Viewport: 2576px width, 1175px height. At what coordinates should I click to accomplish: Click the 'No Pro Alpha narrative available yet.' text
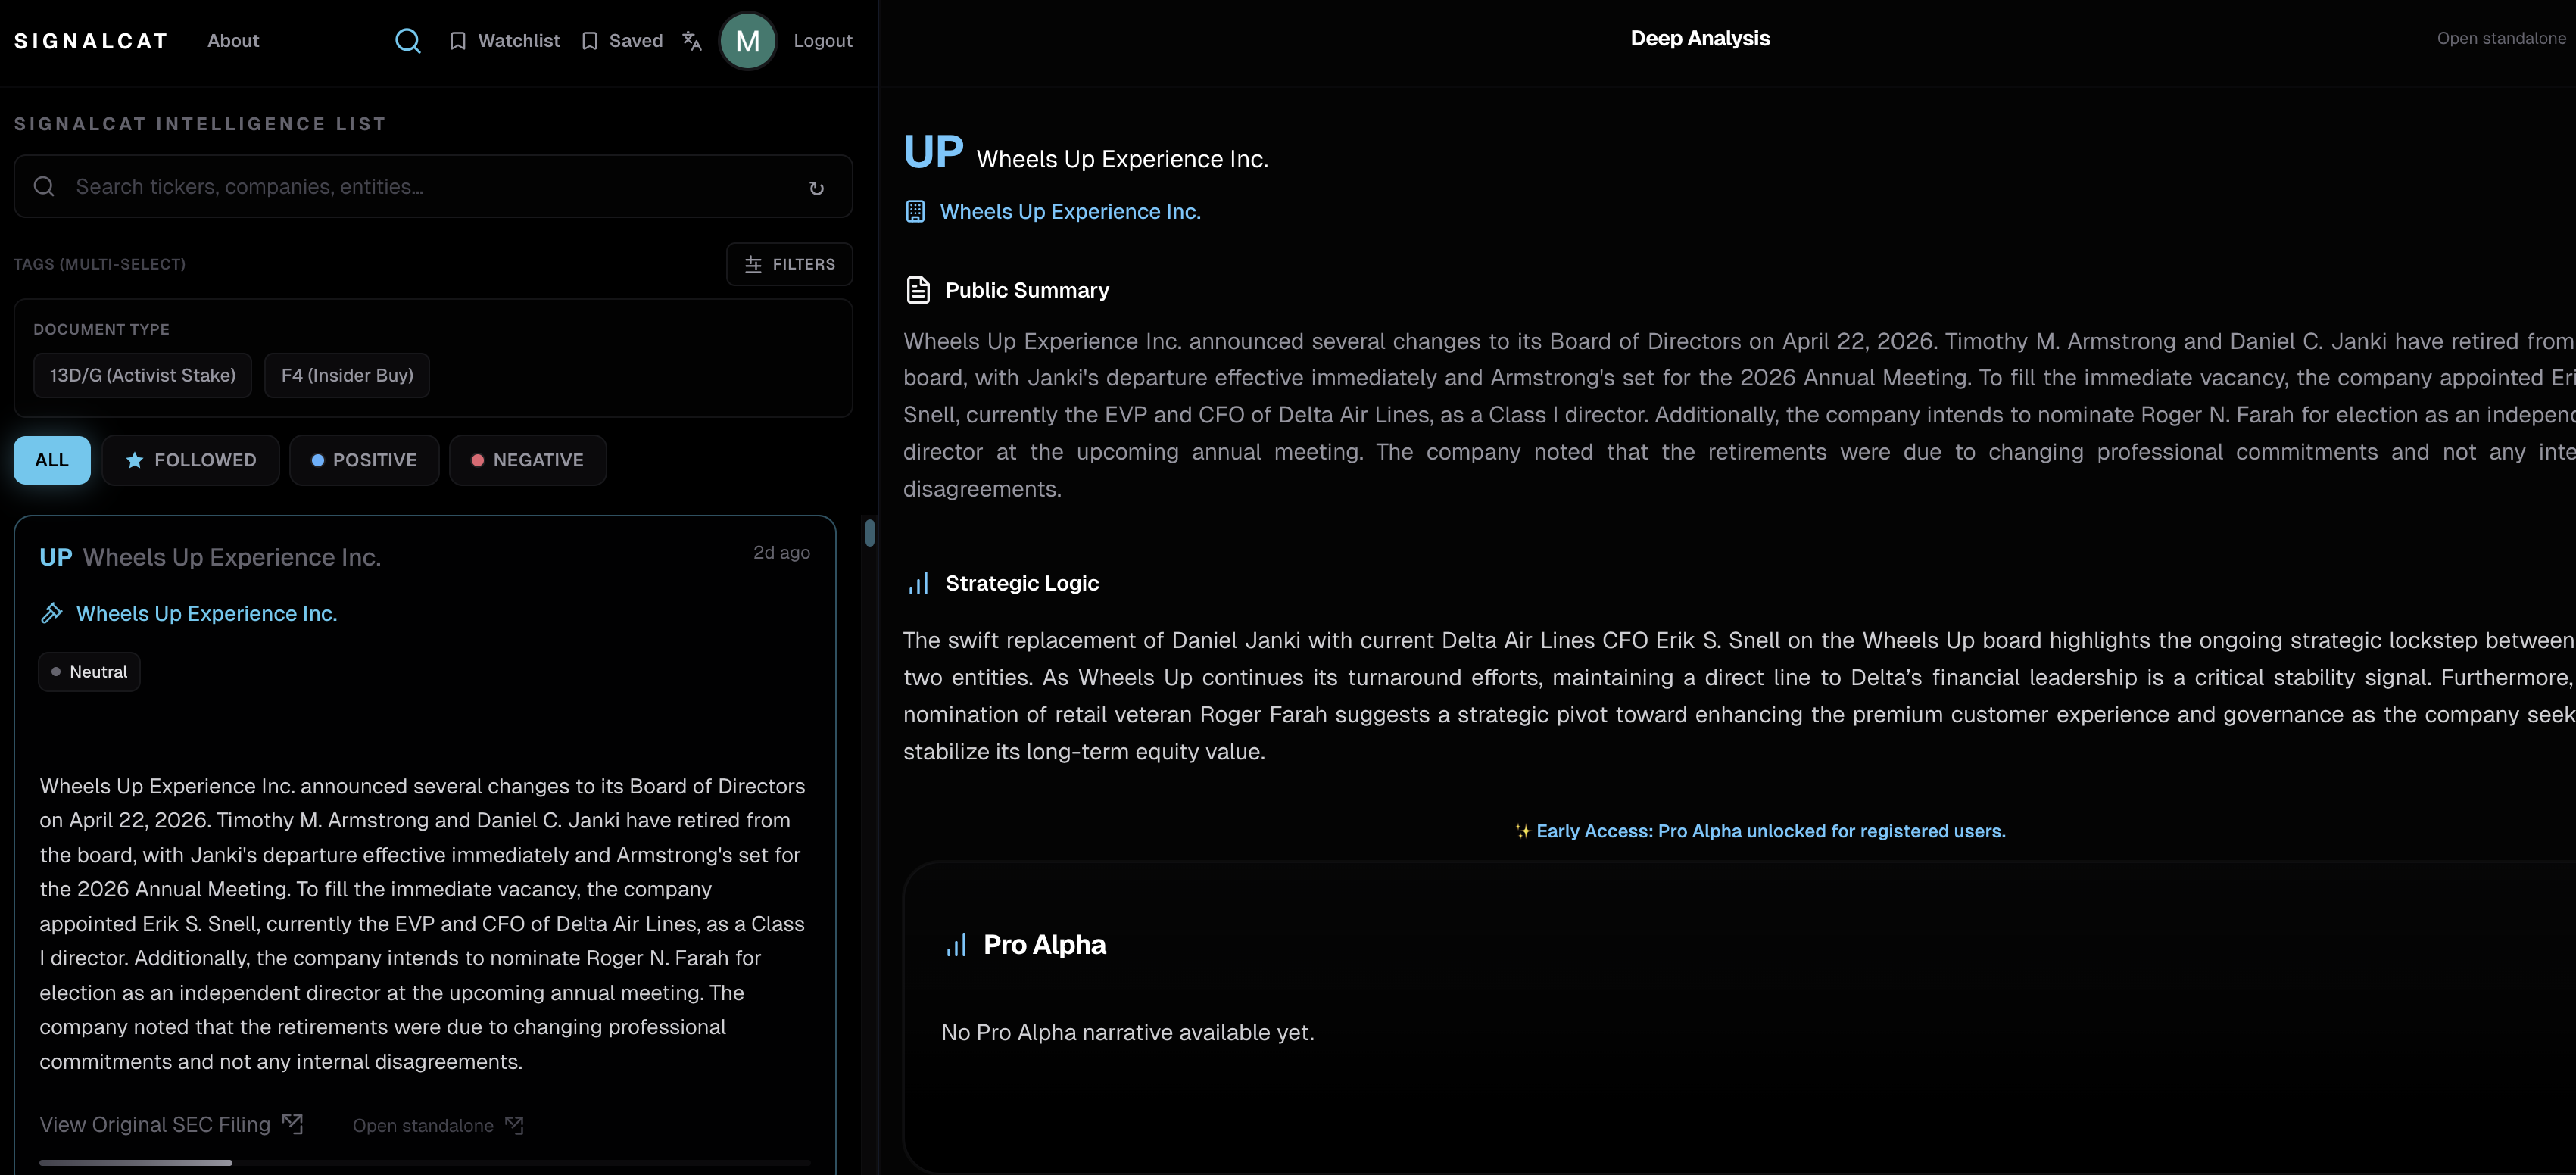[1127, 1033]
